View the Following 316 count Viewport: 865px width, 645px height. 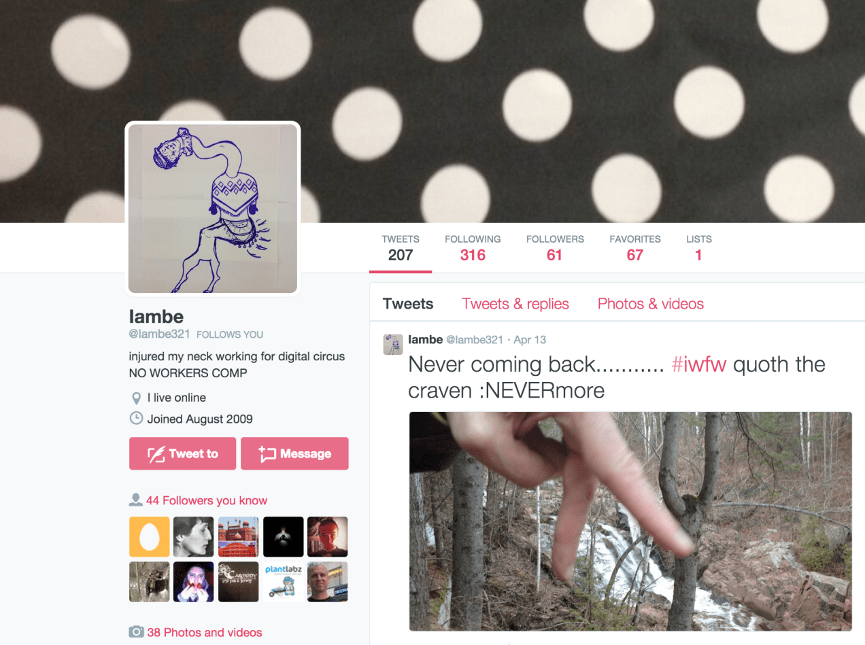[x=473, y=249]
